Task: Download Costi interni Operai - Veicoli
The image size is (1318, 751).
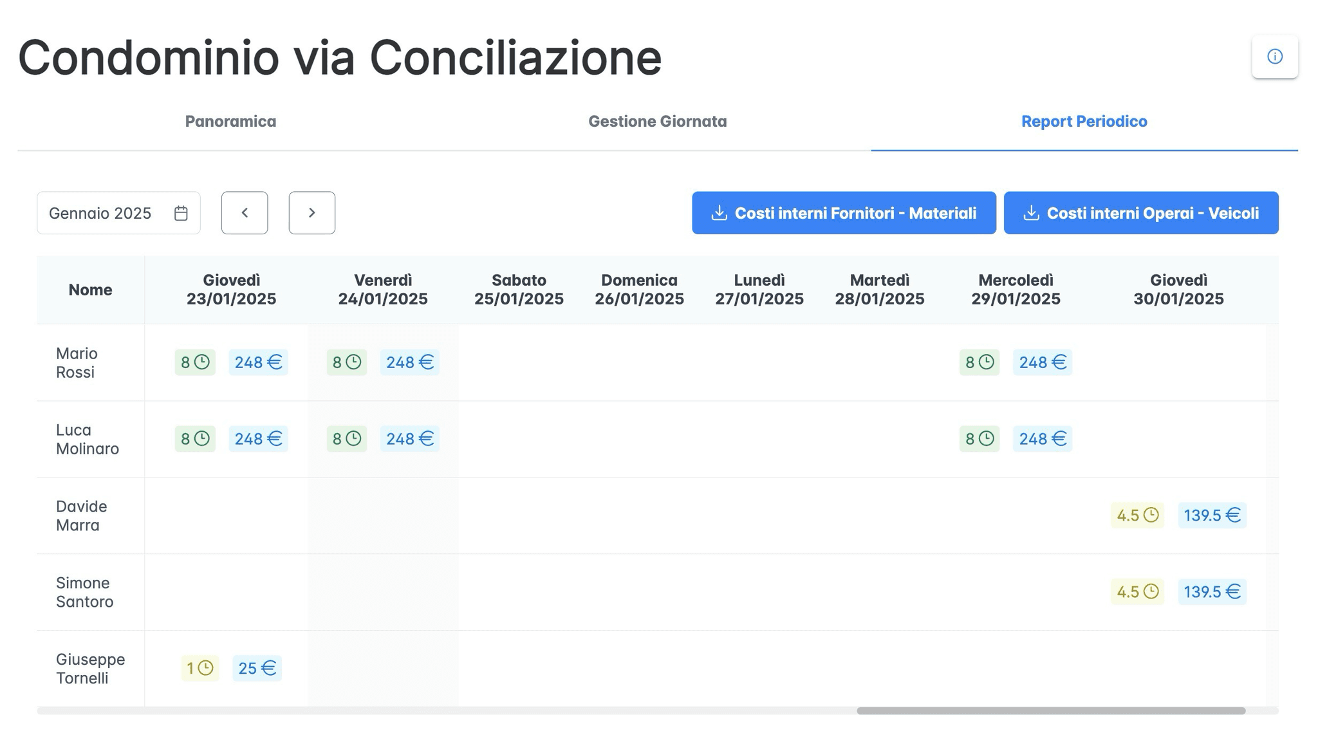Action: point(1140,213)
